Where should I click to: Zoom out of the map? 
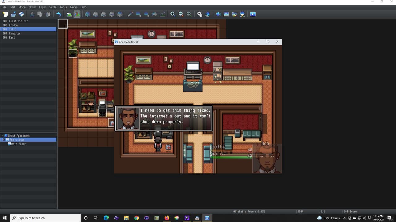pyautogui.click(x=181, y=14)
